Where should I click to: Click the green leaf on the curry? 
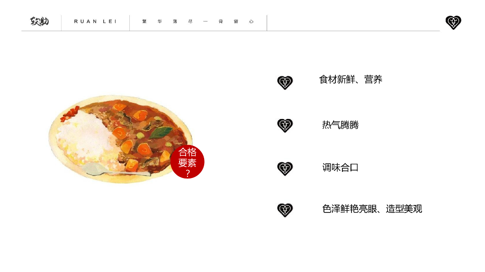pyautogui.click(x=161, y=133)
